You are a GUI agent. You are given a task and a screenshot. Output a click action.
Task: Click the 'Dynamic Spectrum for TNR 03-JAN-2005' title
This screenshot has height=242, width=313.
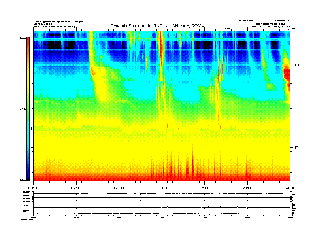[x=159, y=26]
